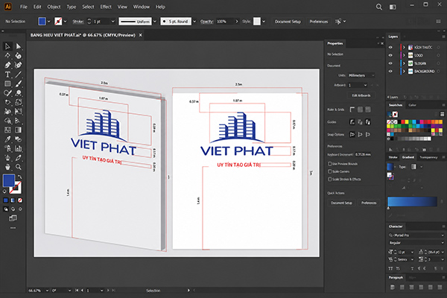Select the Free Transform tool
Image resolution: width=447 pixels, height=298 pixels.
coord(18,112)
